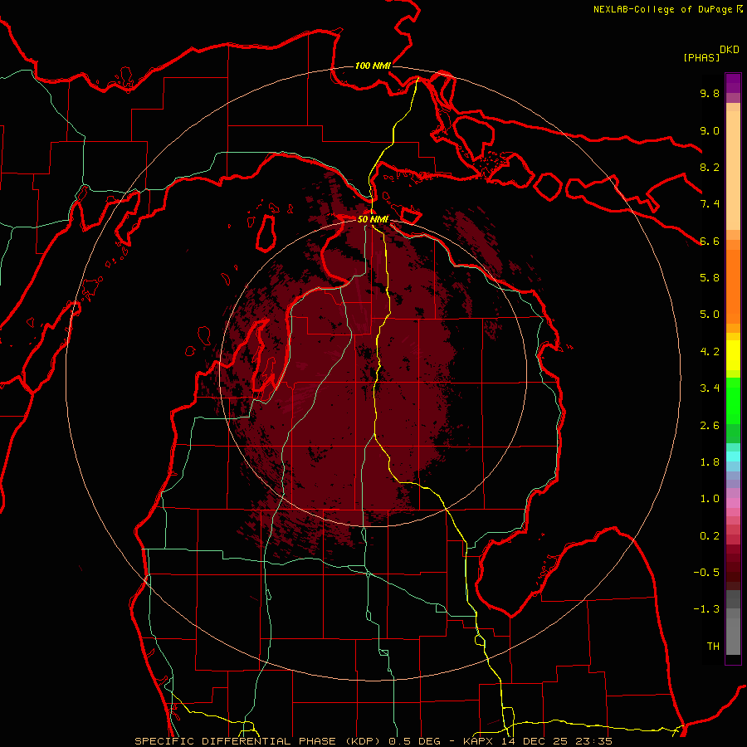Click the 1.0 legend value
This screenshot has width=747, height=747.
710,499
